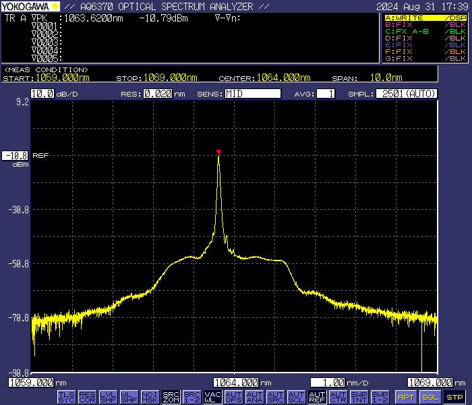Click the NOI MSK noise mask icon
472x405 pixels.
pos(150,398)
